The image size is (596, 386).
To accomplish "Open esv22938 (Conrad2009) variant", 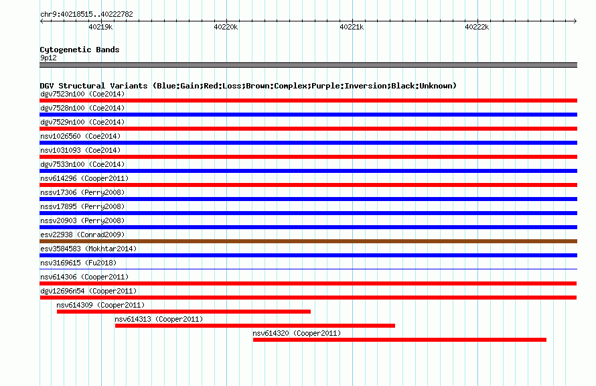I will (x=82, y=235).
